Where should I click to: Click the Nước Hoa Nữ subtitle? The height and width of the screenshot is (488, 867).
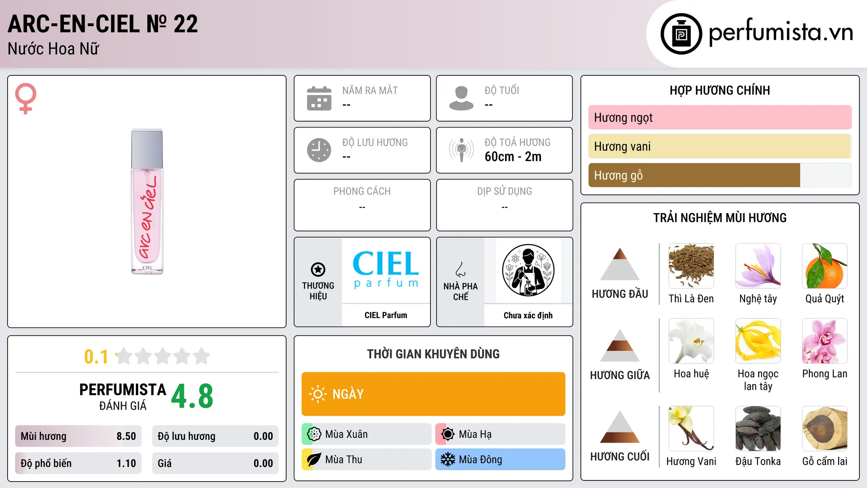pyautogui.click(x=53, y=49)
